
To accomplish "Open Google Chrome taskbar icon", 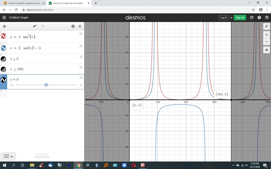I will [x=78, y=165].
